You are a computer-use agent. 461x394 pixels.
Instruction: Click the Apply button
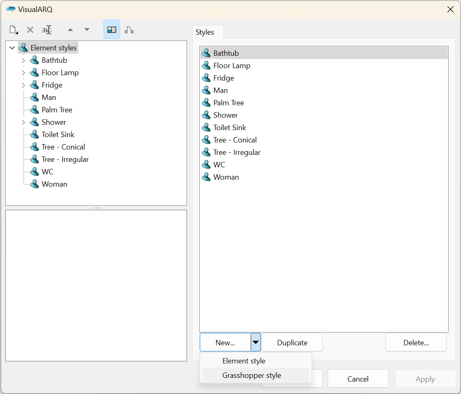pyautogui.click(x=425, y=379)
